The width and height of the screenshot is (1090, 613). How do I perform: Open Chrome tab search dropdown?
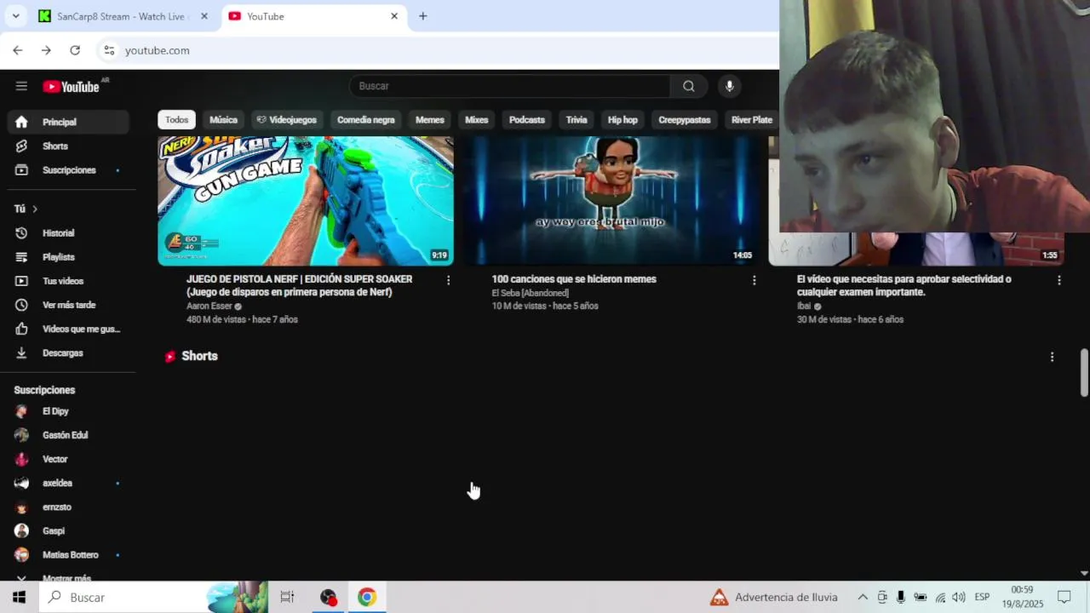click(x=15, y=16)
